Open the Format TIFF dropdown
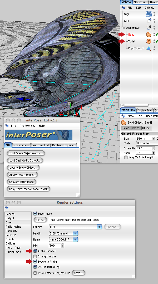 click(x=76, y=227)
